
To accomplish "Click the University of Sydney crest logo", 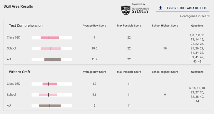I will pyautogui.click(x=126, y=10).
